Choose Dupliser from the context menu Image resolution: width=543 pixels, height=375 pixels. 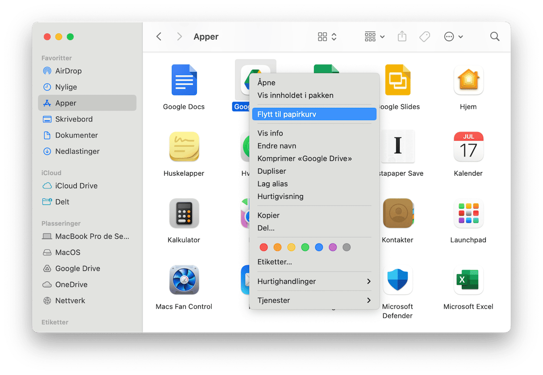[314, 171]
